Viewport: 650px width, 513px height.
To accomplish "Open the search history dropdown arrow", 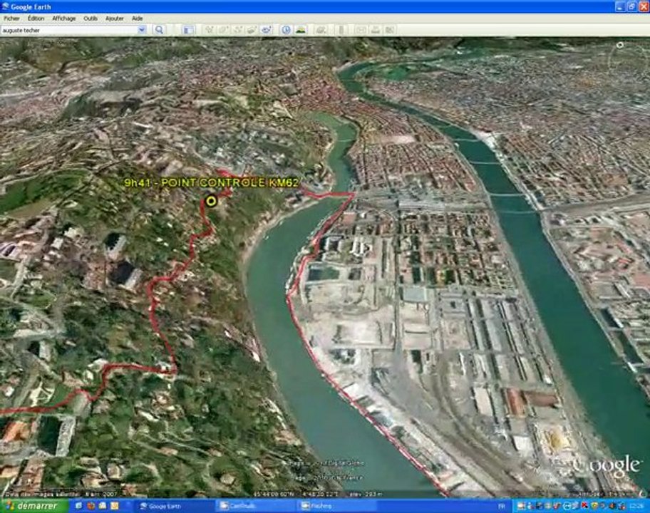I will 142,30.
